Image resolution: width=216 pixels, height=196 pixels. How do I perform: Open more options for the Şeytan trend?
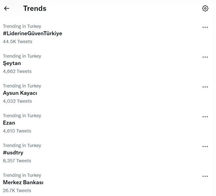(x=205, y=57)
